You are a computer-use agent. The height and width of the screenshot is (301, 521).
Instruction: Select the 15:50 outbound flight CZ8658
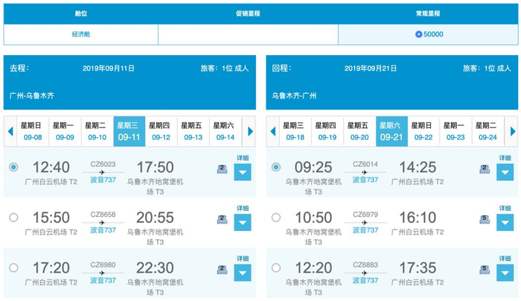coord(13,218)
